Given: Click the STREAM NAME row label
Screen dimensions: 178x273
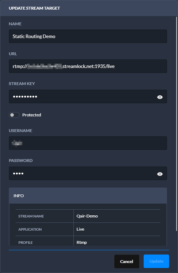Looking at the screenshot, I should [31, 216].
